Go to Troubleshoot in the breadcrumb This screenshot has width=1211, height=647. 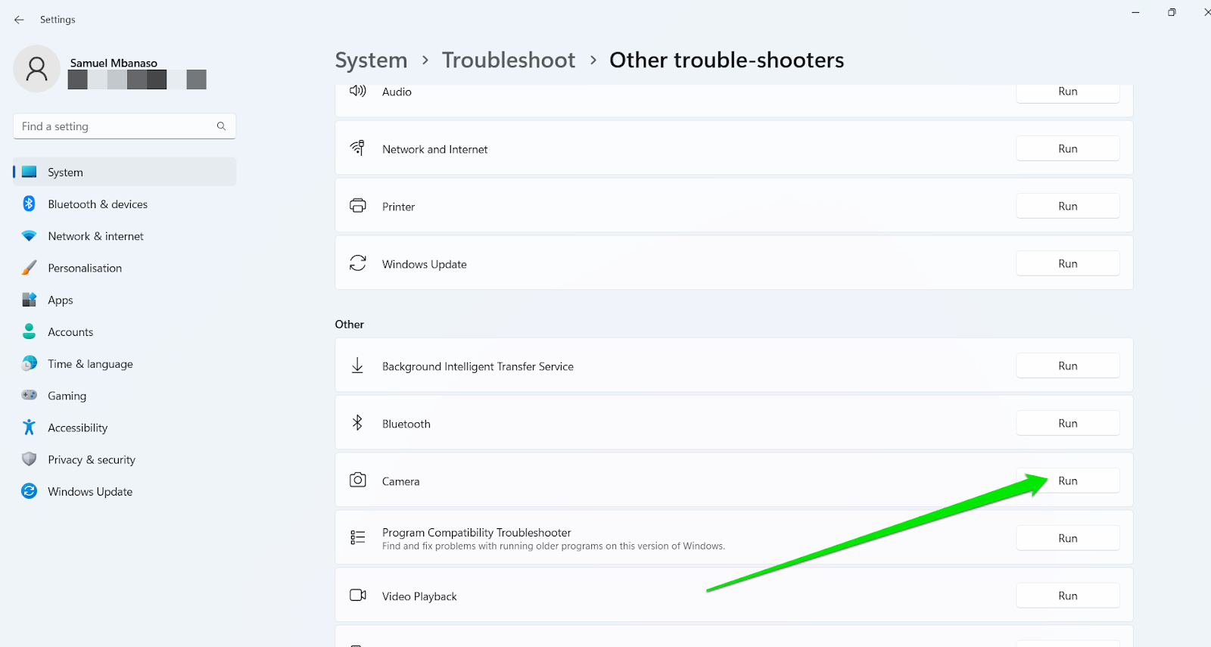click(509, 61)
